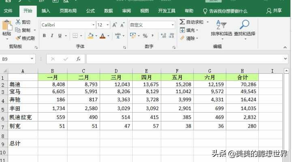Toggle Italic formatting
Screen dimensions: 292x162
click(x=52, y=36)
